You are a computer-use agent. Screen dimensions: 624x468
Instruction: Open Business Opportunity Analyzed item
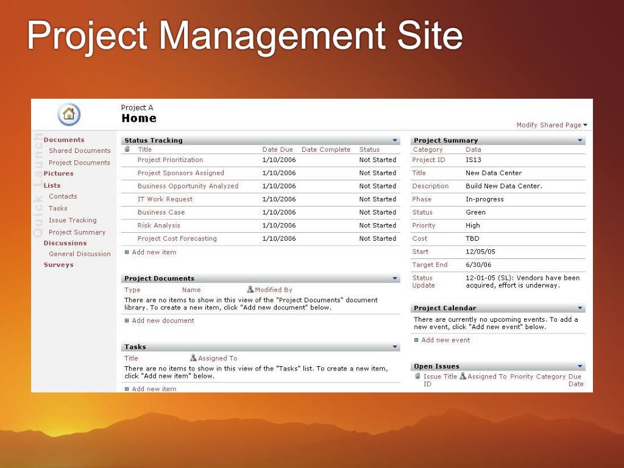[x=188, y=186]
